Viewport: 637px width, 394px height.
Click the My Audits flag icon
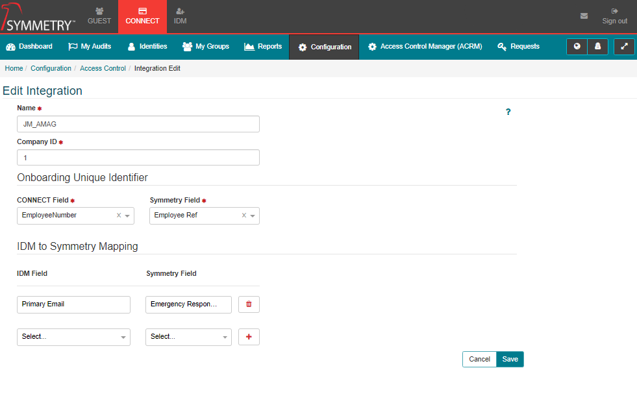(73, 47)
